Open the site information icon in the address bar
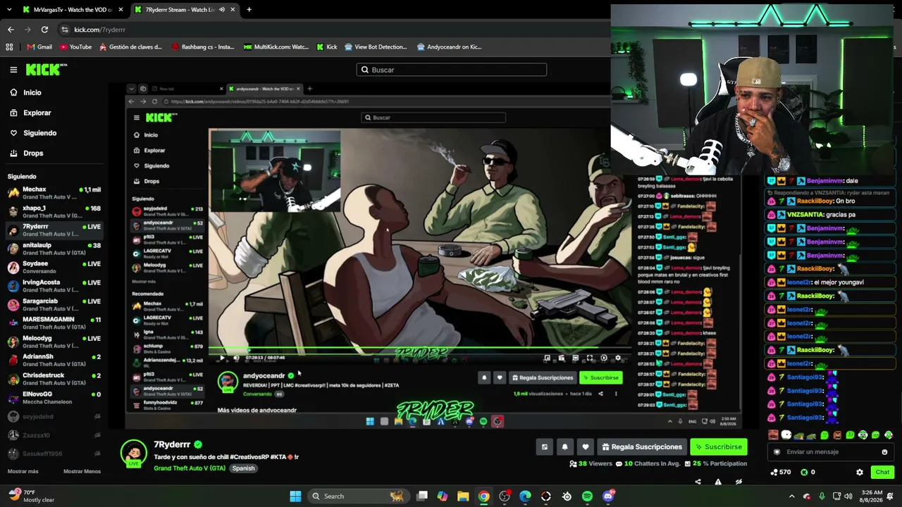902x507 pixels. pyautogui.click(x=65, y=30)
